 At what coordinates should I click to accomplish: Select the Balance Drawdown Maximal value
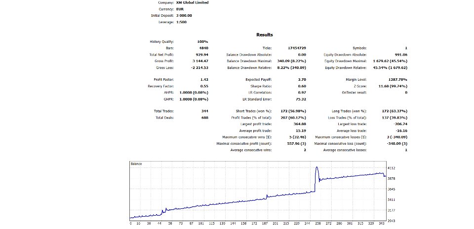[x=291, y=61]
